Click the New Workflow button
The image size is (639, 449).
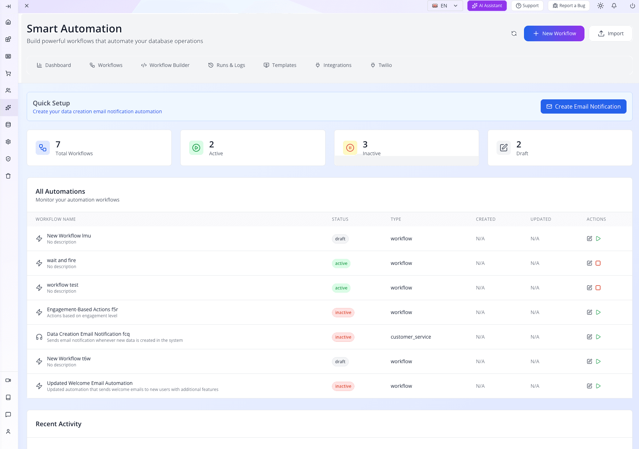554,33
